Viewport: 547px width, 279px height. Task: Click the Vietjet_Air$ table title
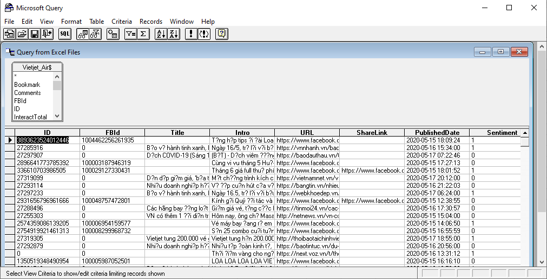[37, 67]
